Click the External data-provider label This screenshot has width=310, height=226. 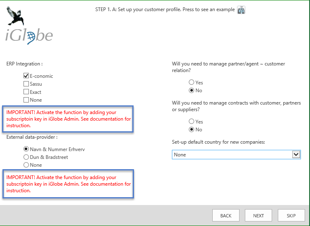point(32,137)
